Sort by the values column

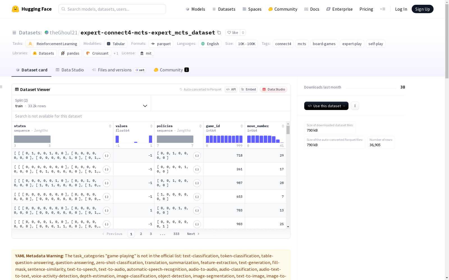tap(151, 126)
